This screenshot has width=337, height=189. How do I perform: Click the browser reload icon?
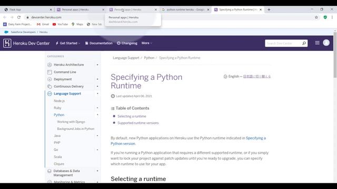[x=19, y=17]
